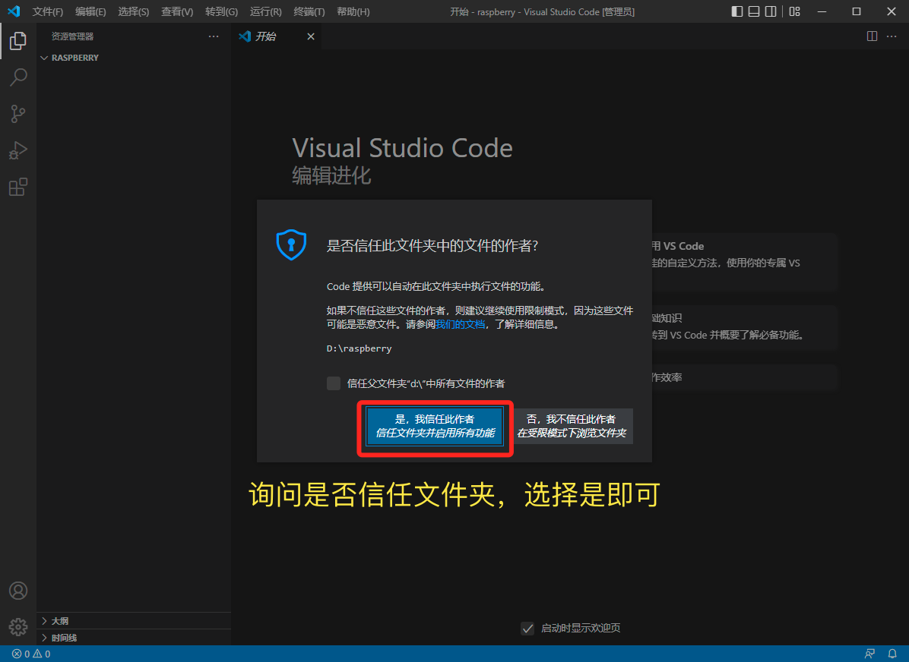
Task: Open the Explorer view in activity bar
Action: click(x=18, y=40)
